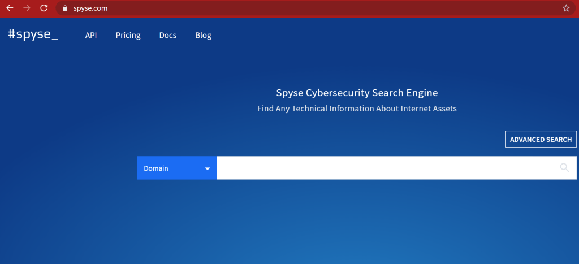This screenshot has height=264, width=579.
Task: Click the browser forward arrow
Action: click(27, 8)
